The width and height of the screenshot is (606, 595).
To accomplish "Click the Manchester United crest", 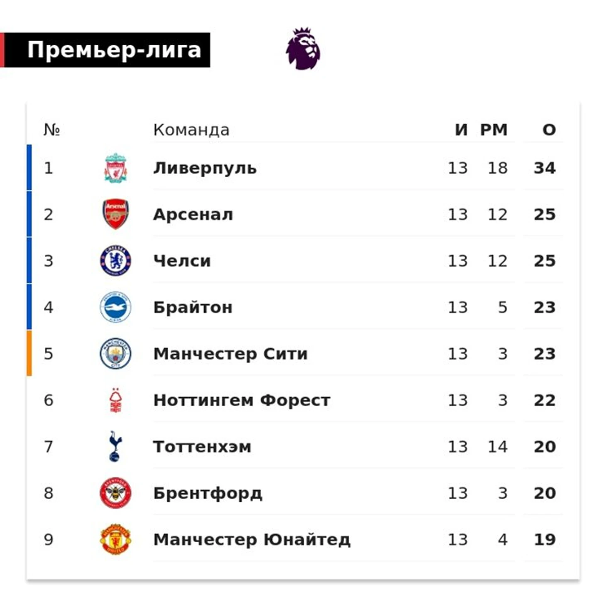I will point(115,539).
